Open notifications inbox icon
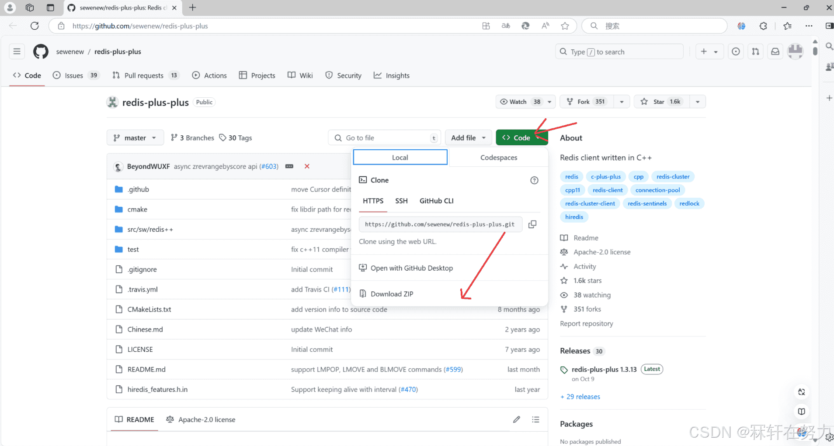 (775, 51)
